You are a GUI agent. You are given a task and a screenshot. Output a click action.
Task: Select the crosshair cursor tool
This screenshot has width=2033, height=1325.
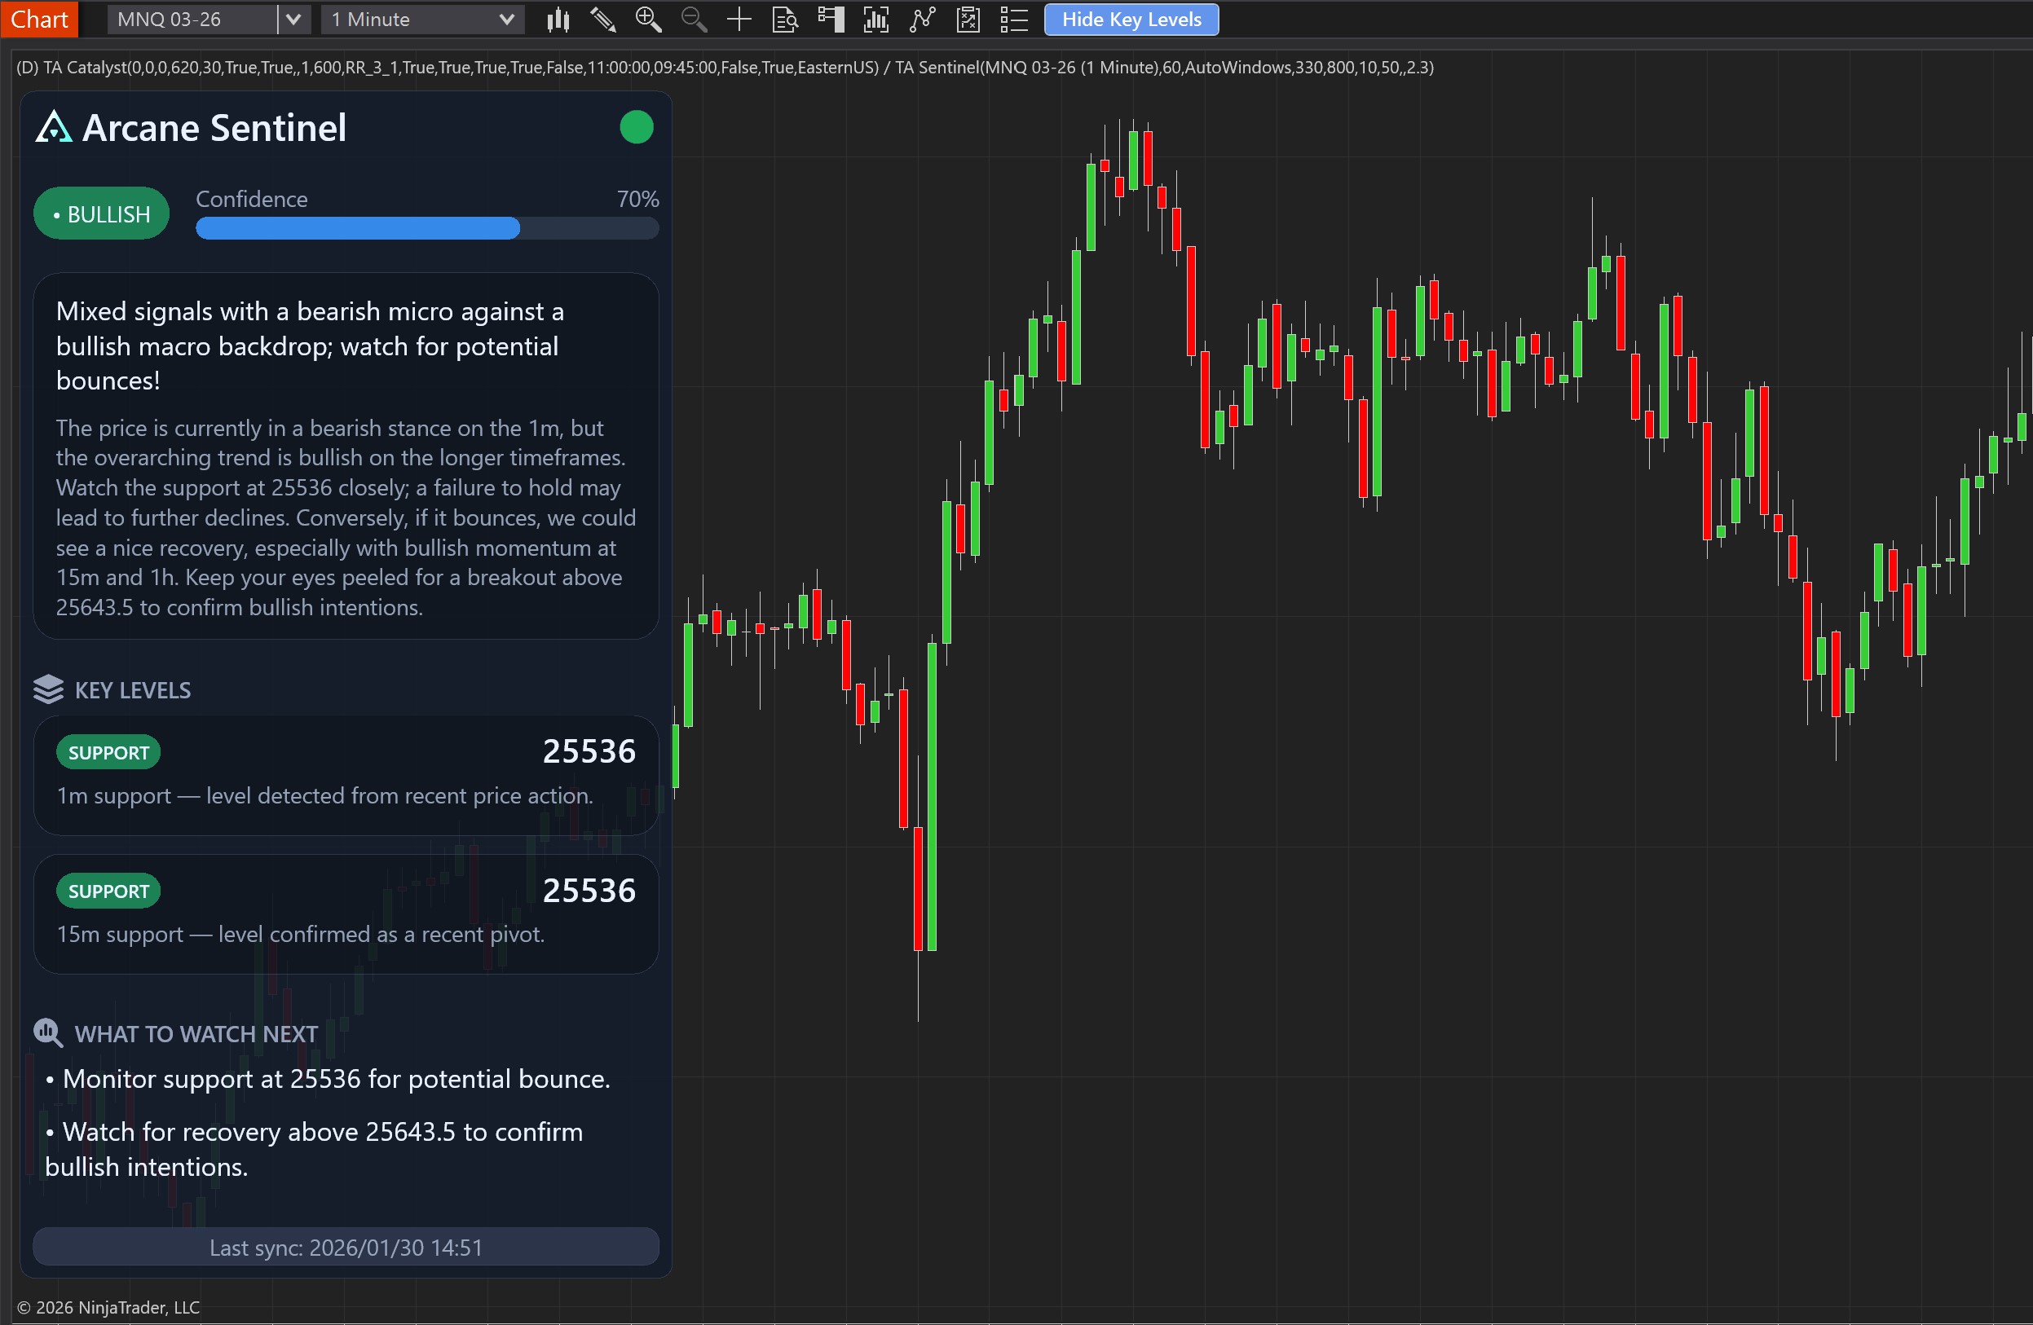739,20
